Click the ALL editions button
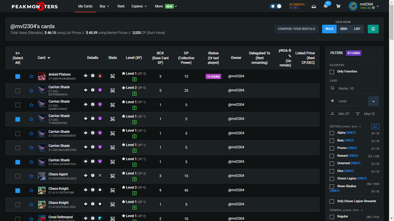394x221 pixels. [x=375, y=126]
